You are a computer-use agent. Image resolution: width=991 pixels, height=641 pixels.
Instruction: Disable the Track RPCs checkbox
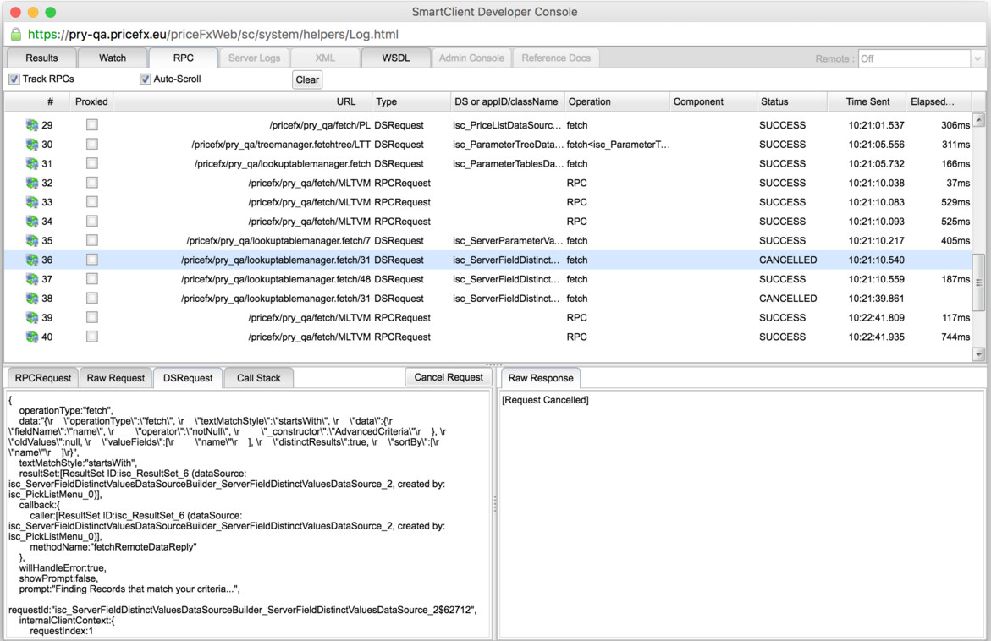tap(14, 79)
